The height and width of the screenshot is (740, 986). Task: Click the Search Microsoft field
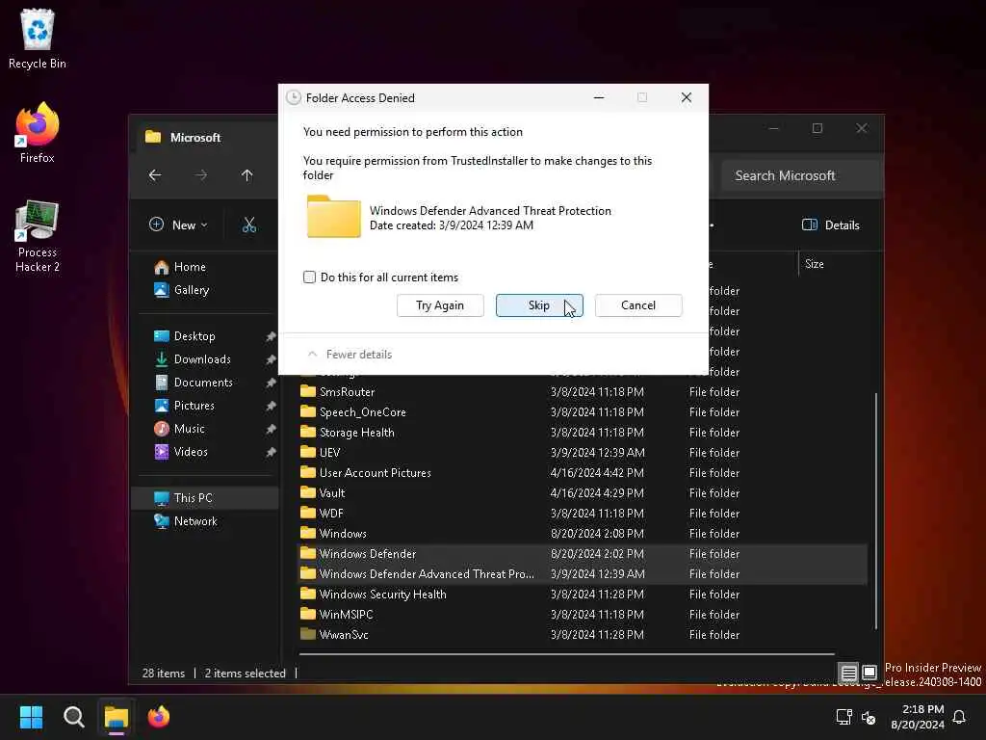tap(802, 175)
